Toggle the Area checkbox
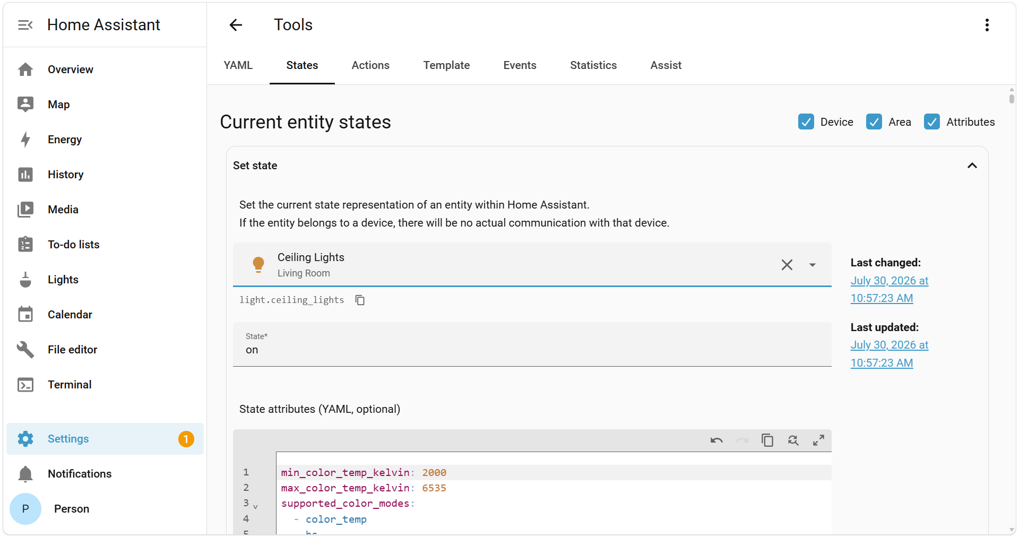 tap(874, 122)
